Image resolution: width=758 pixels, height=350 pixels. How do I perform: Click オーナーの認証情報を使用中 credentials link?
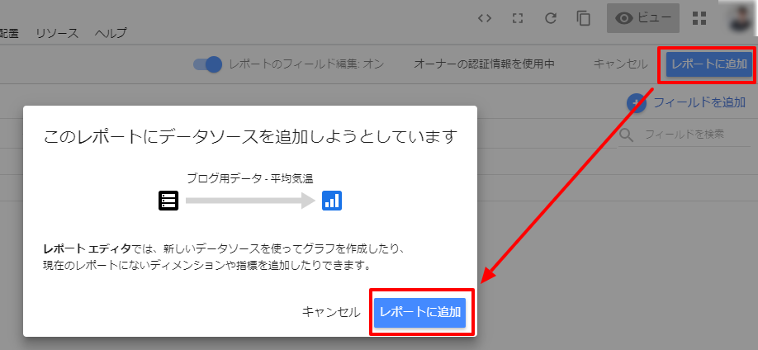click(484, 64)
